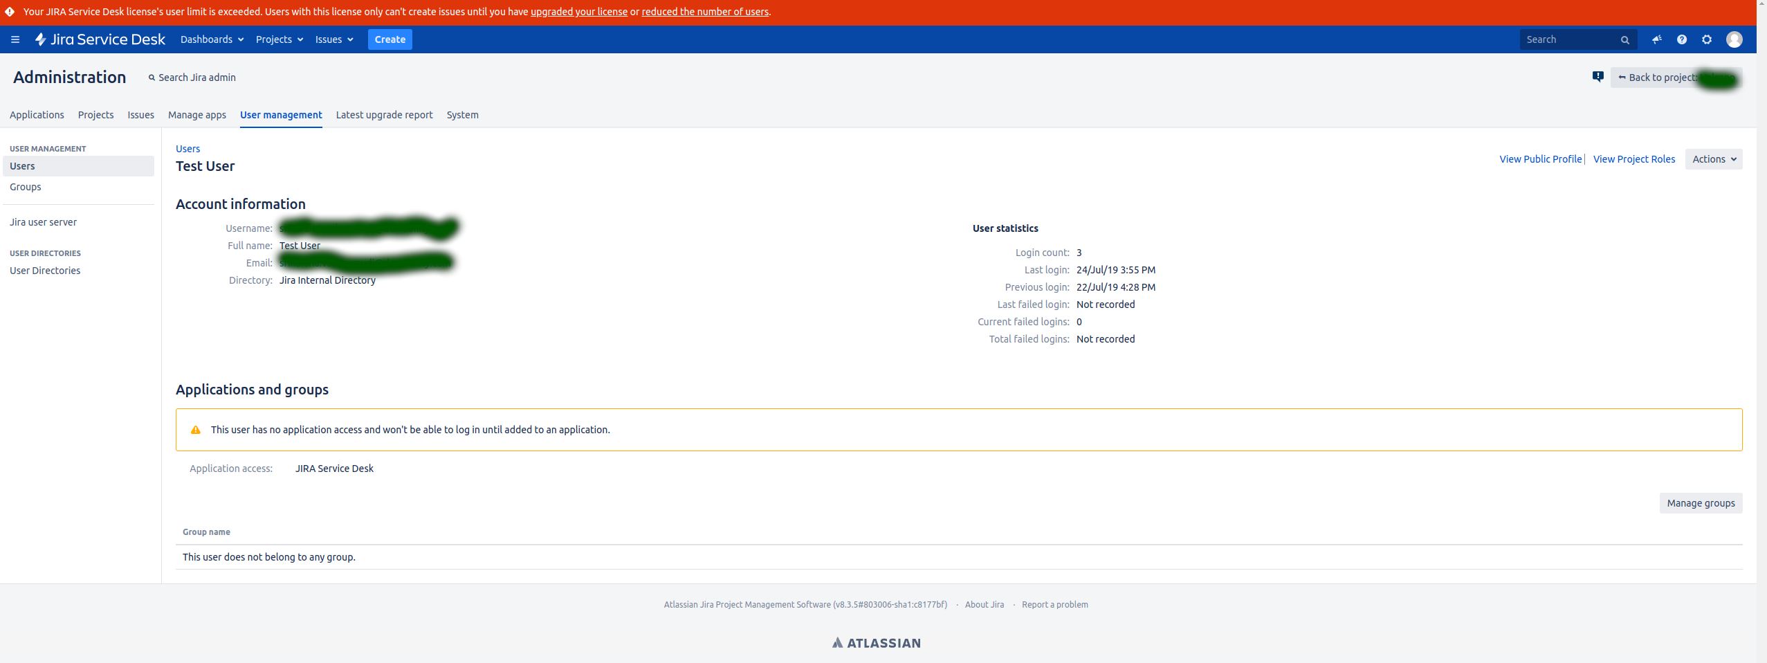The width and height of the screenshot is (1767, 663).
Task: Open the Actions dropdown
Action: [x=1714, y=159]
